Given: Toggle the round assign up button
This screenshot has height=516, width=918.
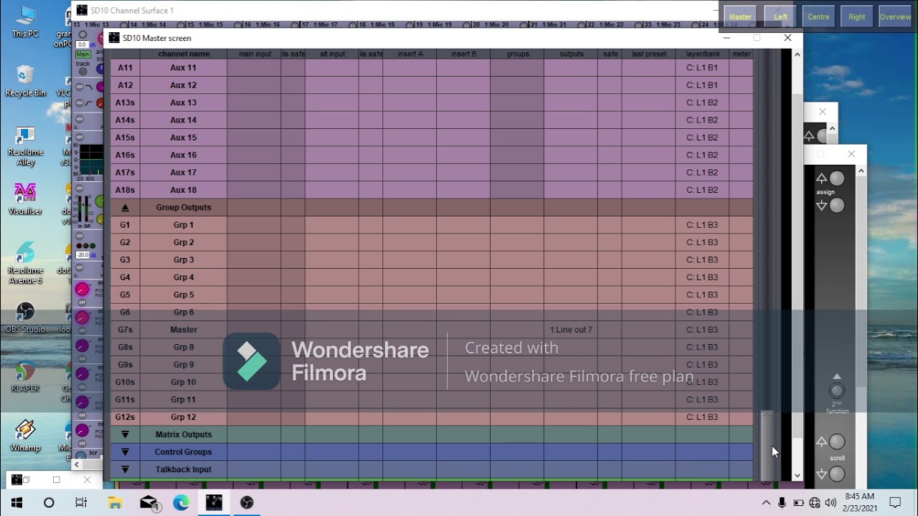Looking at the screenshot, I should click(x=837, y=178).
